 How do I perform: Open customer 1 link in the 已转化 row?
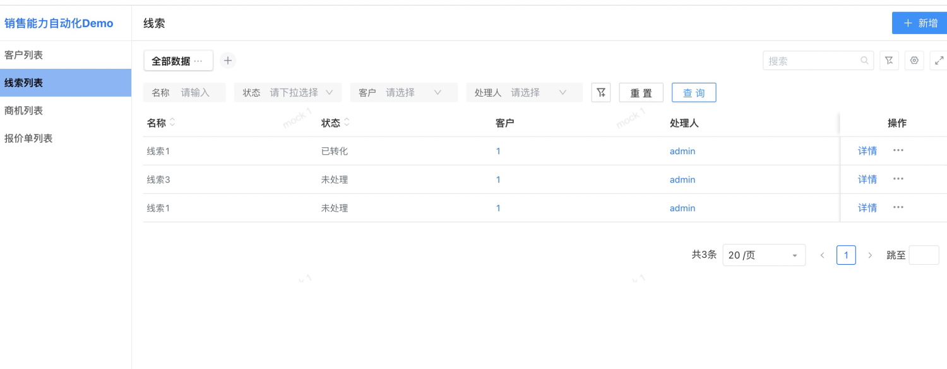click(x=498, y=151)
